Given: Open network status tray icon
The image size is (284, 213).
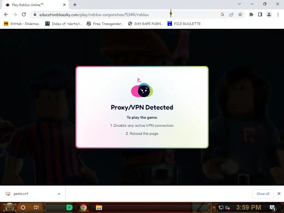Looking at the screenshot, I should point(221,207).
